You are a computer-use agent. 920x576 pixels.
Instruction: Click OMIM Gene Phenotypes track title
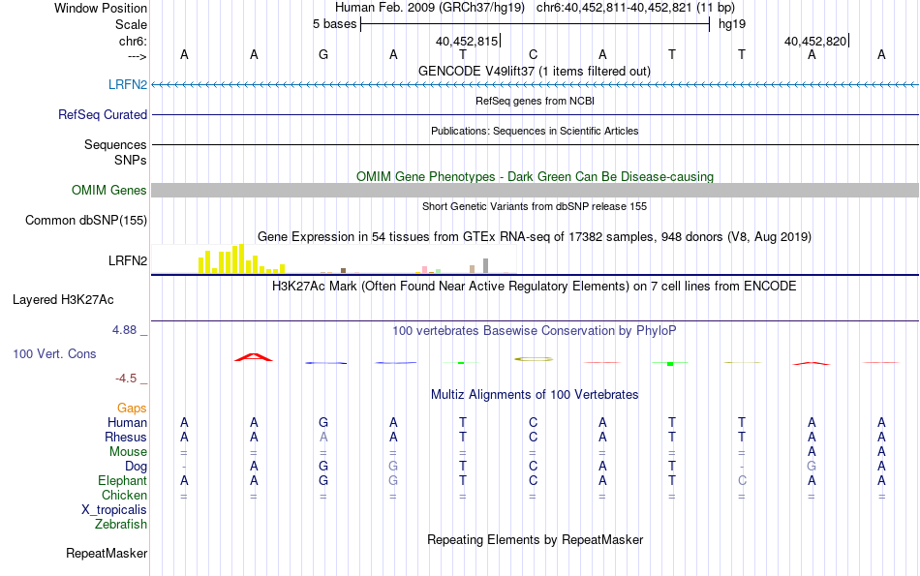click(535, 176)
